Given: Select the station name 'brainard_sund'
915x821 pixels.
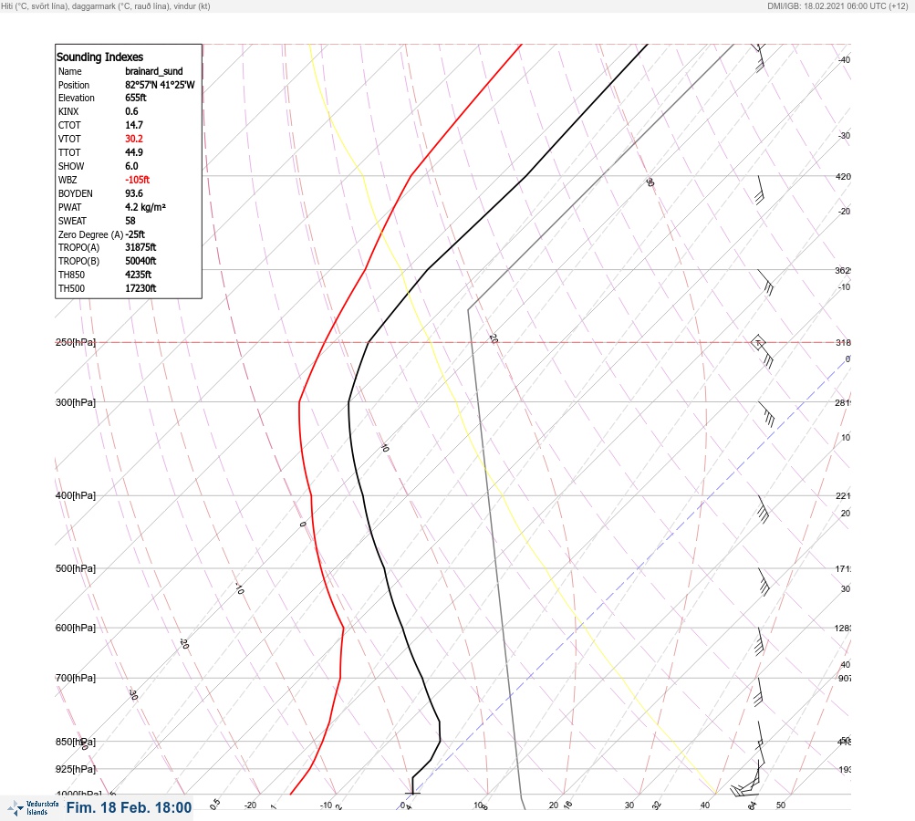Looking at the screenshot, I should click(x=154, y=71).
